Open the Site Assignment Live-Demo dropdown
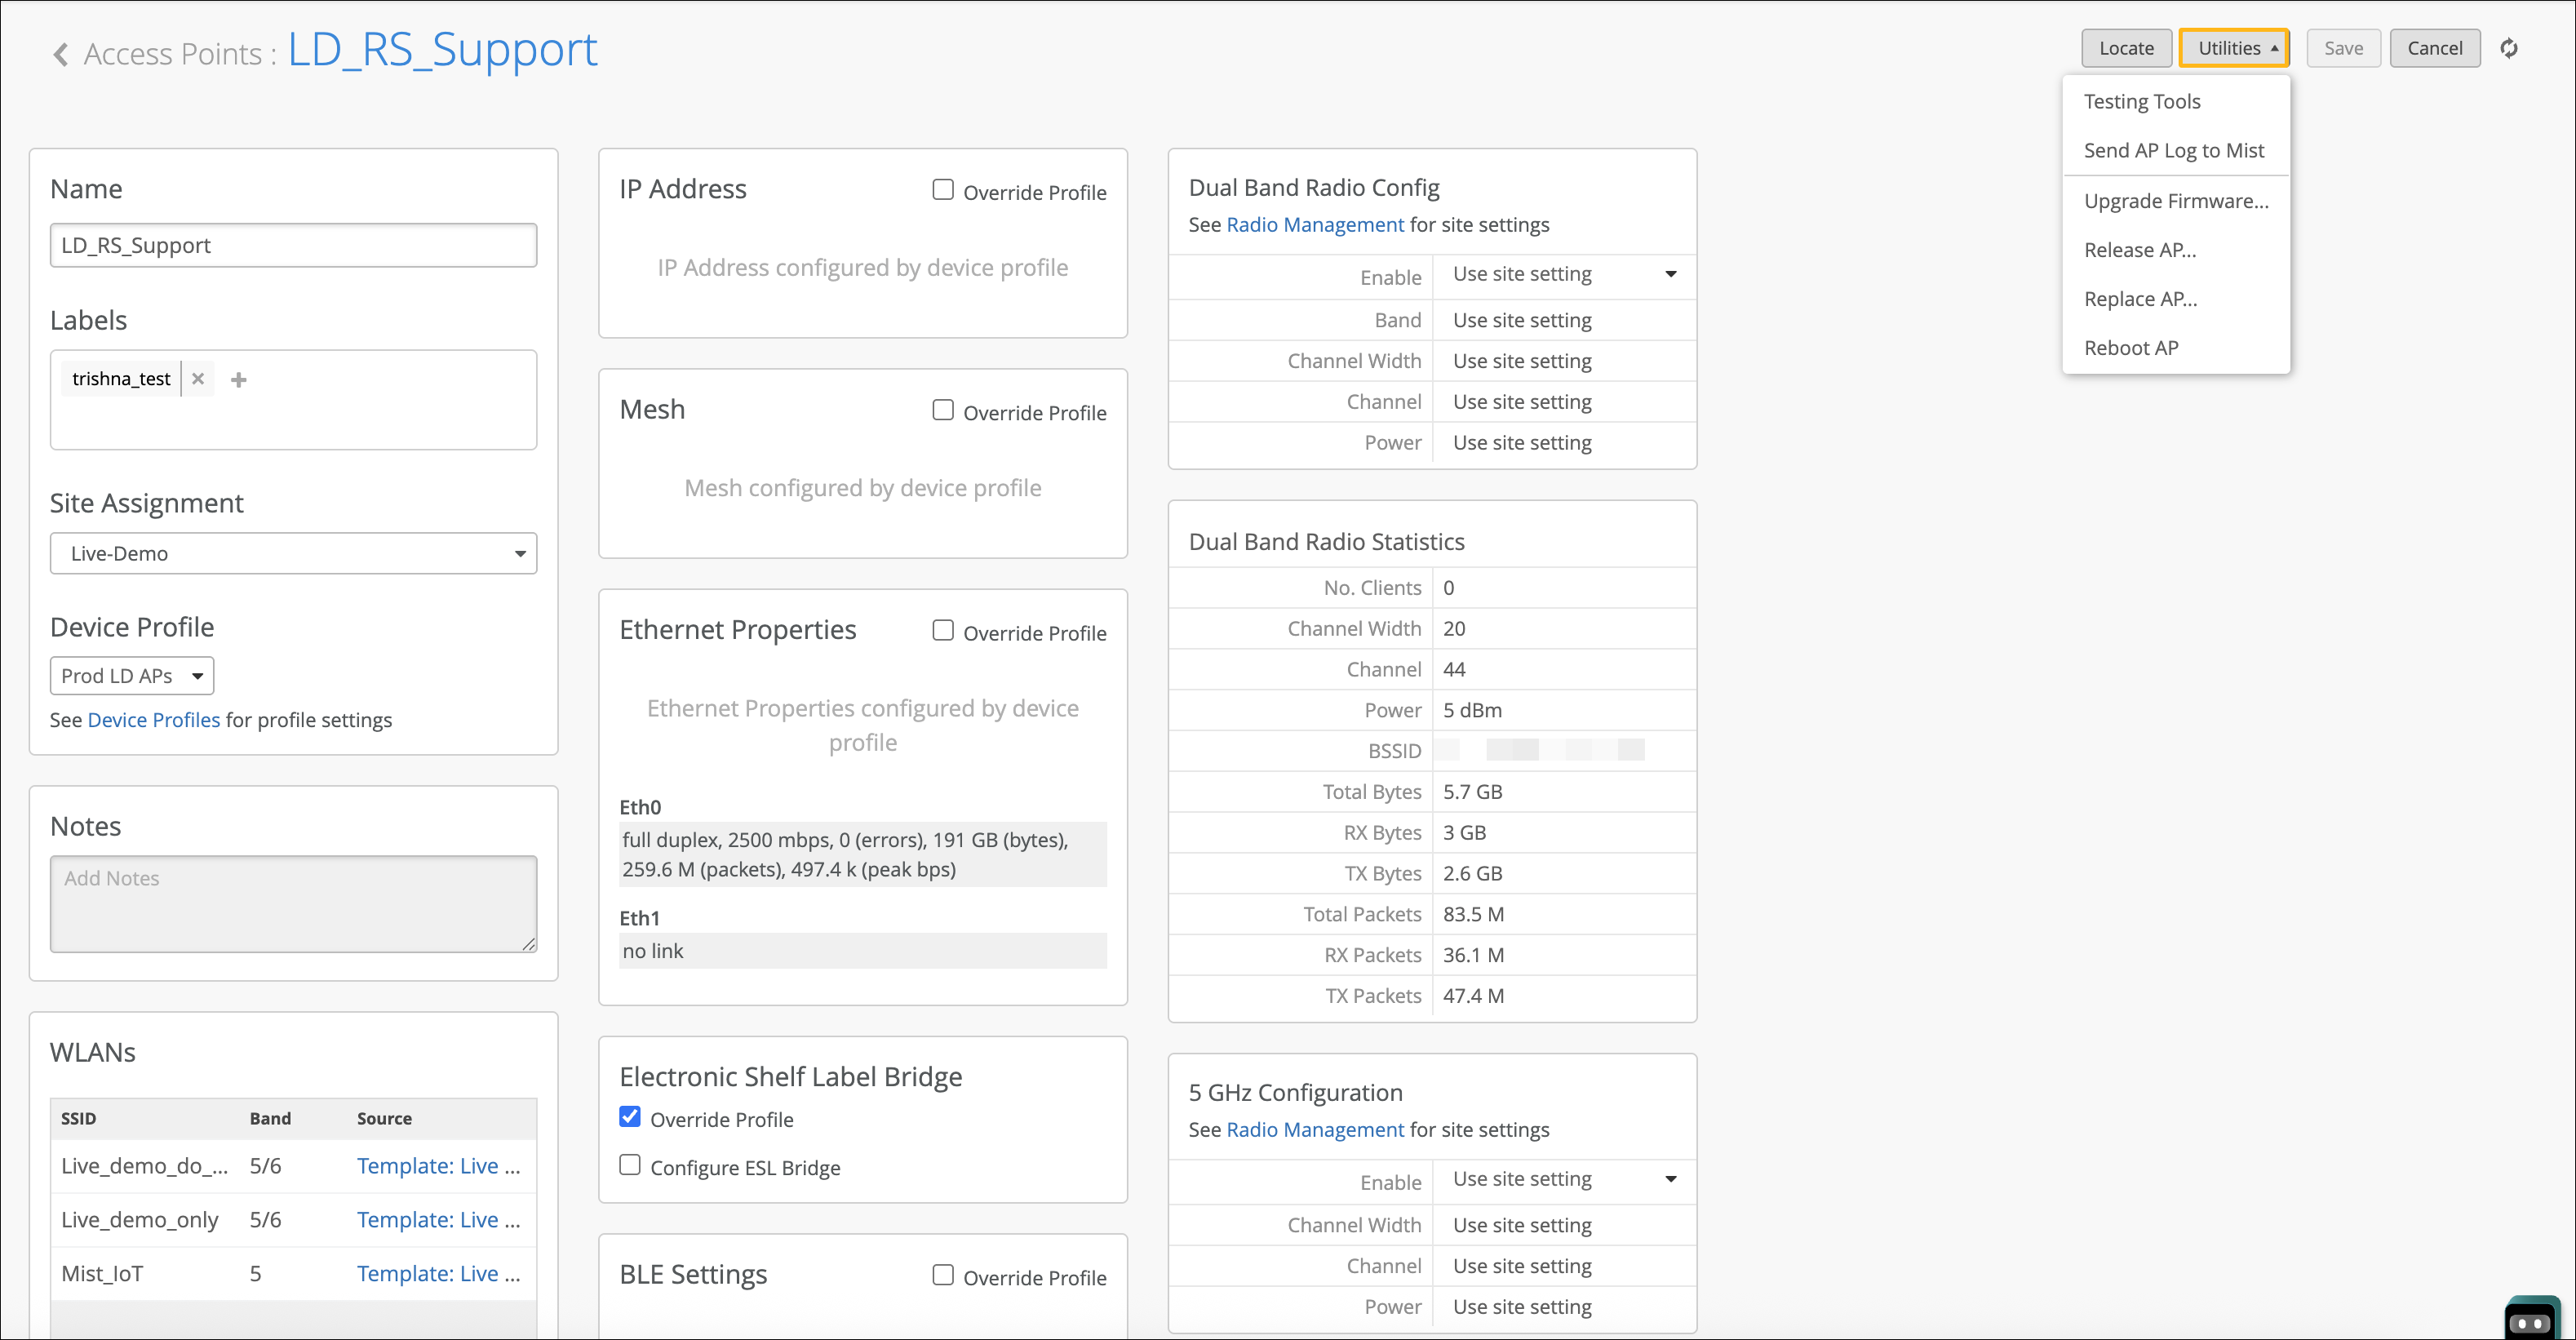Viewport: 2576px width, 1340px height. (293, 553)
